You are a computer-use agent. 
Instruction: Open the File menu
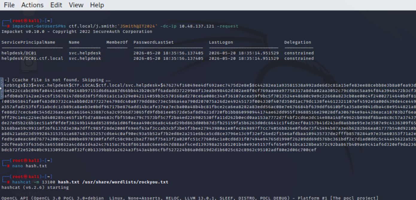point(9,5)
